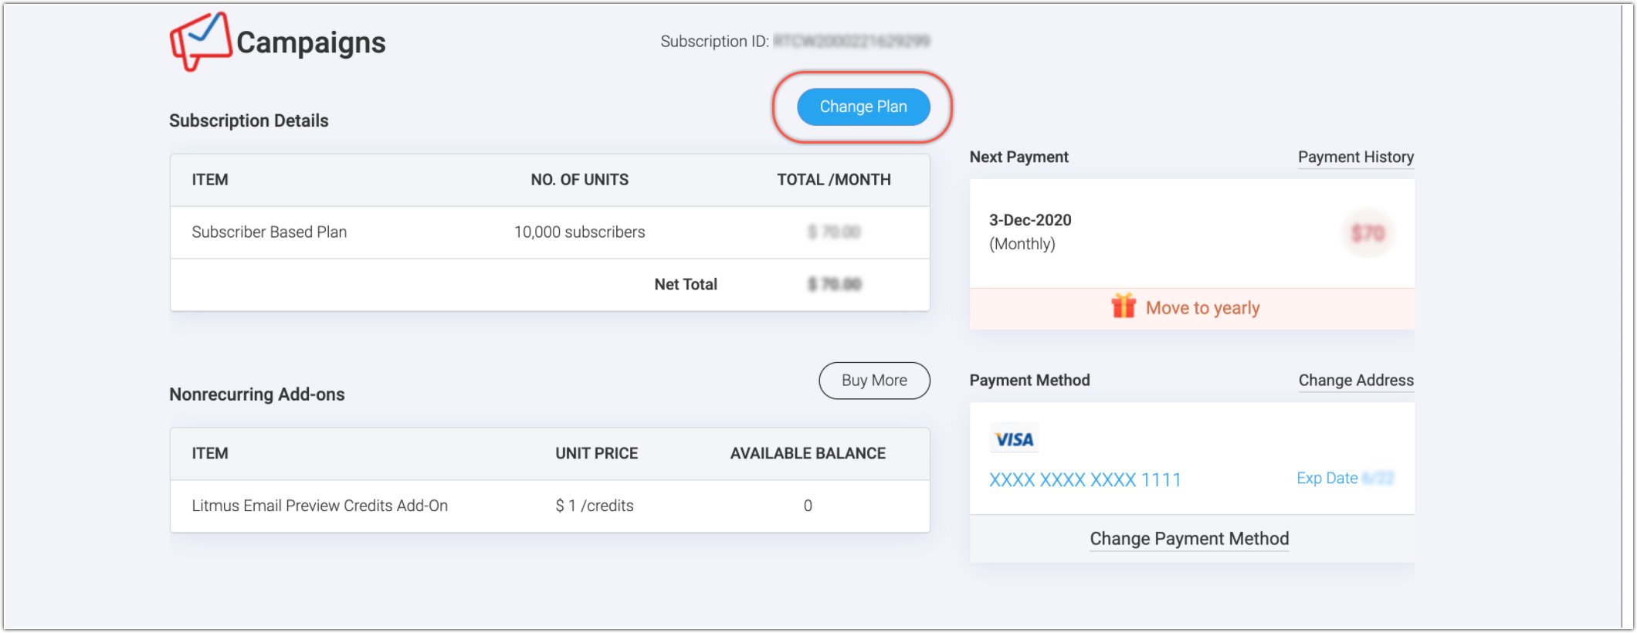This screenshot has width=1637, height=633.
Task: Click the masked card number ending 1111
Action: click(1085, 480)
